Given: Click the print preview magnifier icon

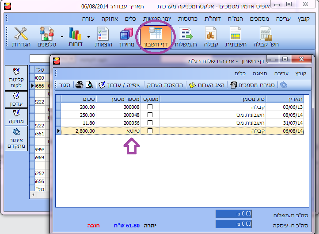Looking at the screenshot, I should click(88, 84).
